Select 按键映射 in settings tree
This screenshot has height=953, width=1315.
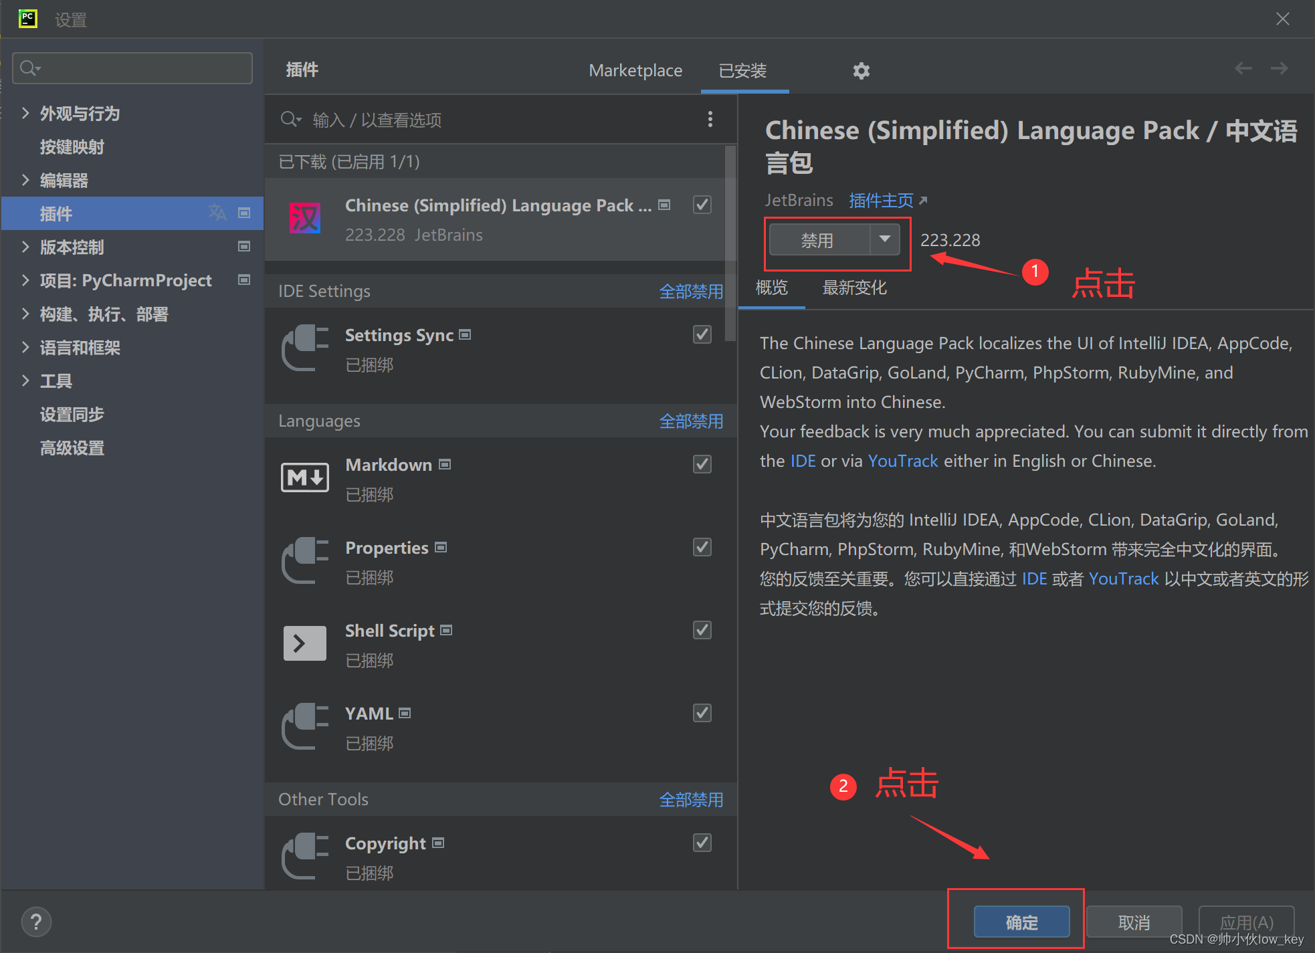(72, 146)
